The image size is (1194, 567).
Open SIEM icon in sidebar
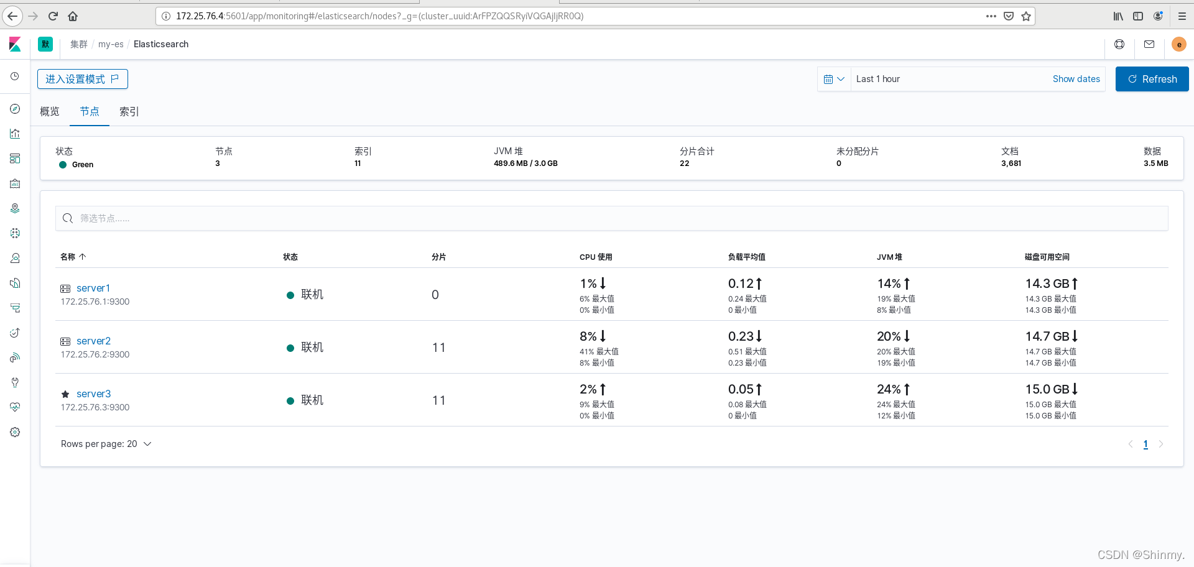tap(15, 357)
